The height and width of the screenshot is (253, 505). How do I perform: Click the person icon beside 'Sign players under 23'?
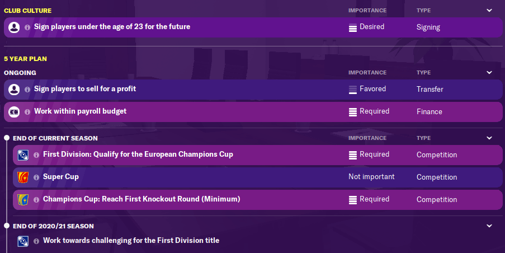tap(14, 27)
